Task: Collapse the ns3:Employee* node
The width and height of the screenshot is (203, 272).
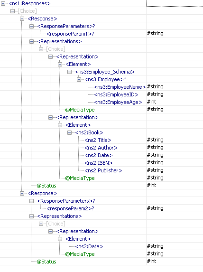Action: click(x=79, y=79)
